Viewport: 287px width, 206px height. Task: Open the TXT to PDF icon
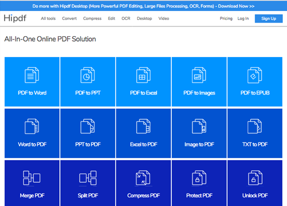[x=255, y=126]
